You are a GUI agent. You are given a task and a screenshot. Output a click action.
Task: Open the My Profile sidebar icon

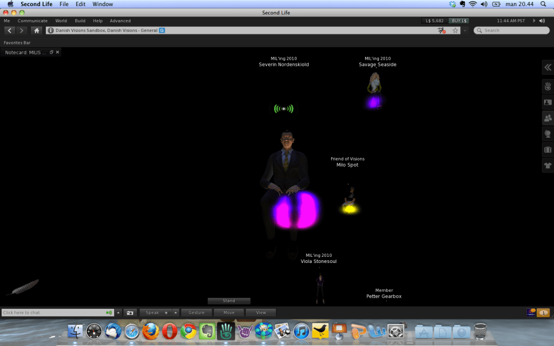[547, 102]
